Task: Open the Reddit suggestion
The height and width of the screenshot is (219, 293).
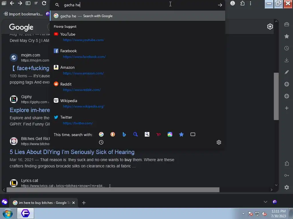Action: [138, 87]
